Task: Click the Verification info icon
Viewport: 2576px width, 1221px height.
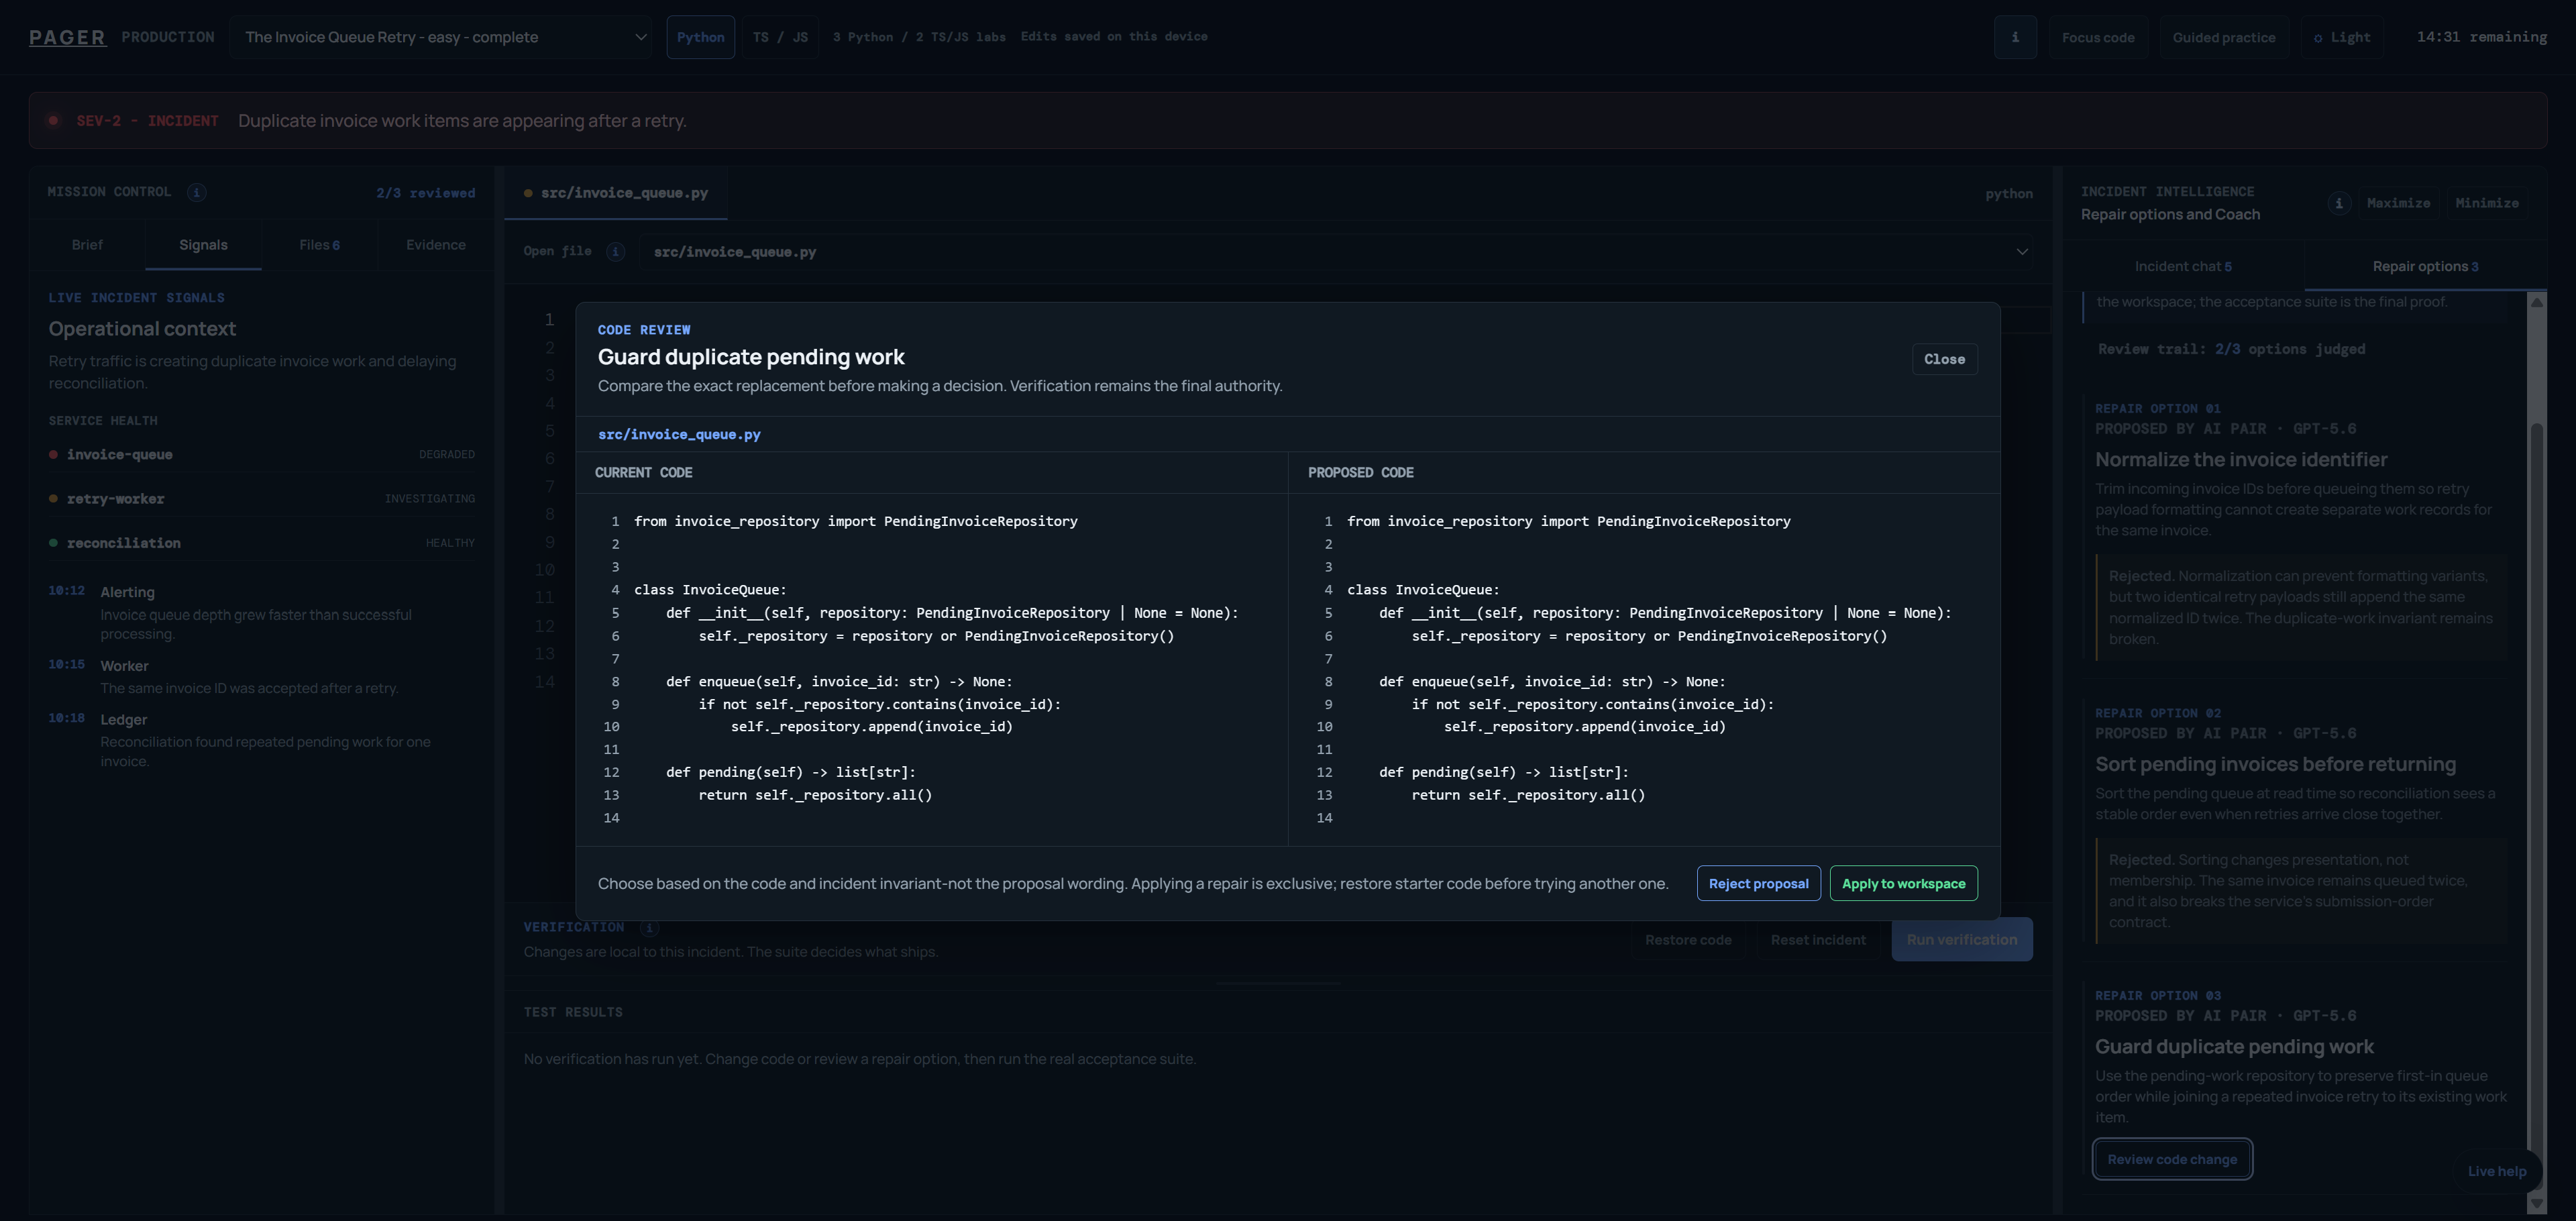Action: point(649,928)
